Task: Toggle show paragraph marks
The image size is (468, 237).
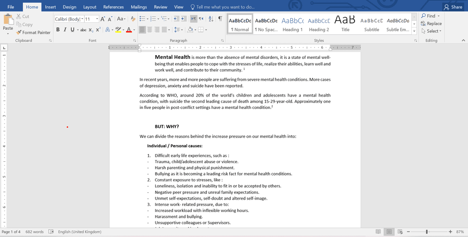Action: click(220, 19)
